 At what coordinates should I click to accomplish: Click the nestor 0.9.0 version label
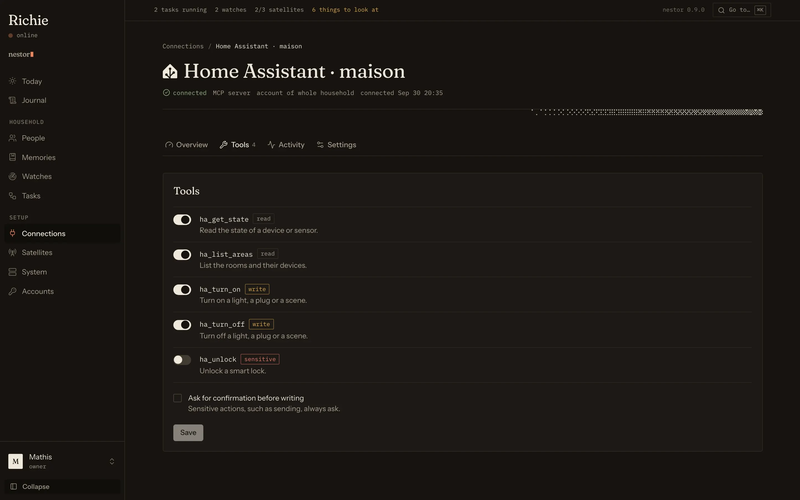(683, 10)
